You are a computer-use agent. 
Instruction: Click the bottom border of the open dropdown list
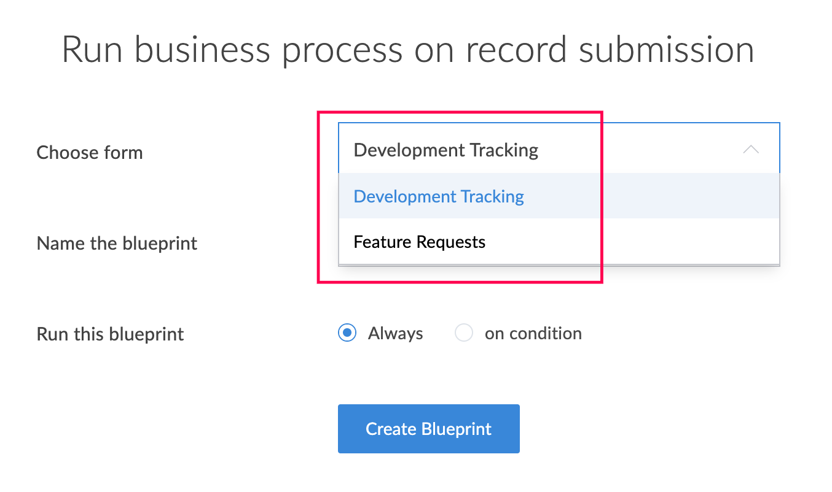558,265
